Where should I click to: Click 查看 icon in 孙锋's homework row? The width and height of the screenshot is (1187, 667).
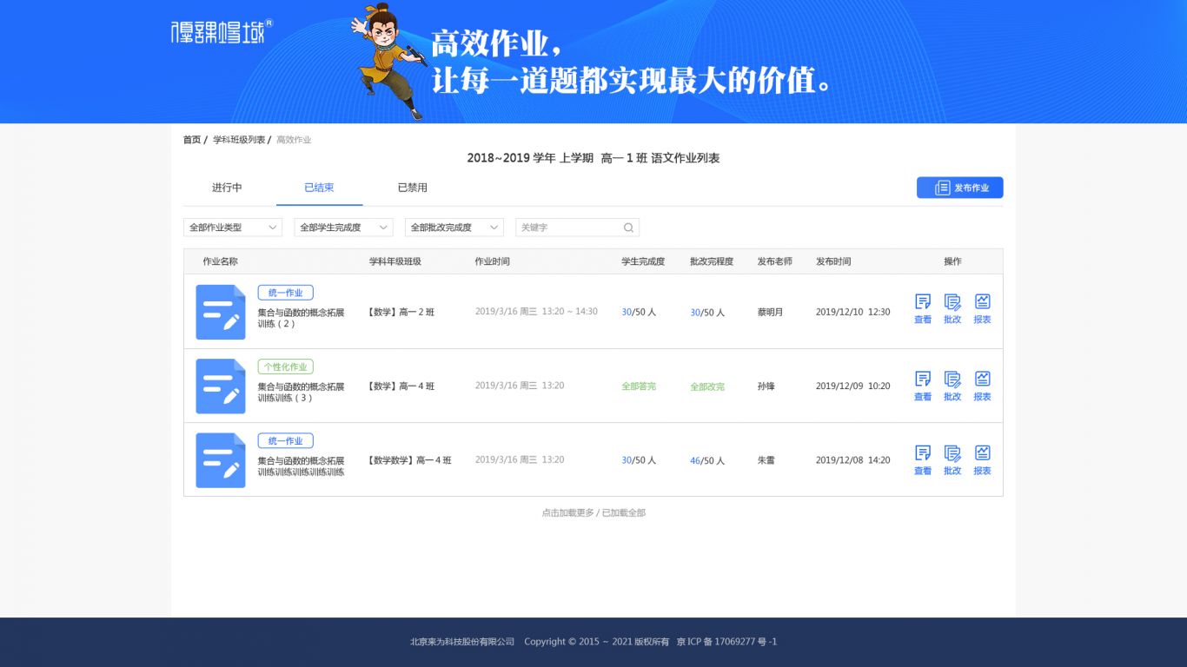pyautogui.click(x=923, y=379)
